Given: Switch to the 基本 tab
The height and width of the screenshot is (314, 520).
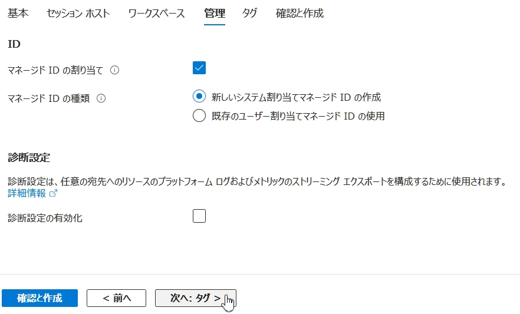Looking at the screenshot, I should pyautogui.click(x=18, y=13).
